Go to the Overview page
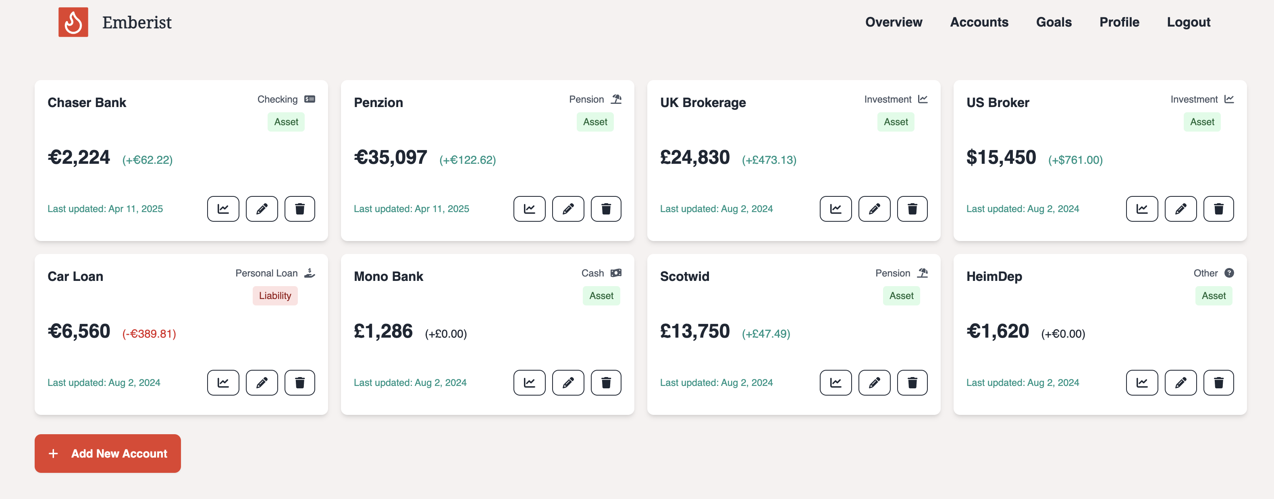This screenshot has width=1274, height=499. [x=893, y=22]
